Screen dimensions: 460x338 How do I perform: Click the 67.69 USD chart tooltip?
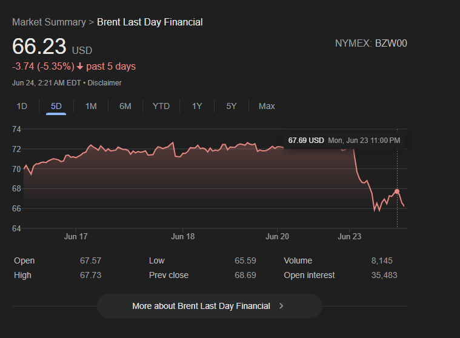pyautogui.click(x=344, y=141)
